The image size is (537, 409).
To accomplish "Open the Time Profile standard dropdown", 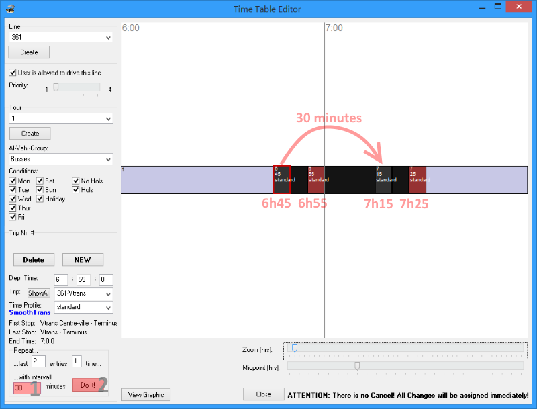I will (83, 308).
